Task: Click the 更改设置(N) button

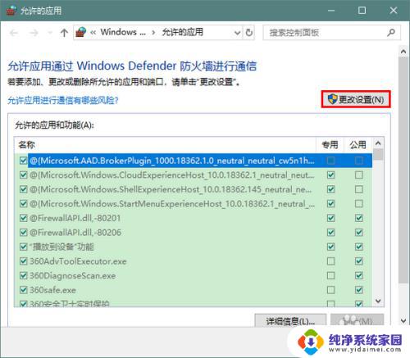Action: tap(356, 99)
